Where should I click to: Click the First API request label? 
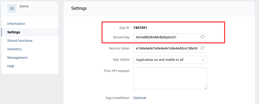[117, 71]
